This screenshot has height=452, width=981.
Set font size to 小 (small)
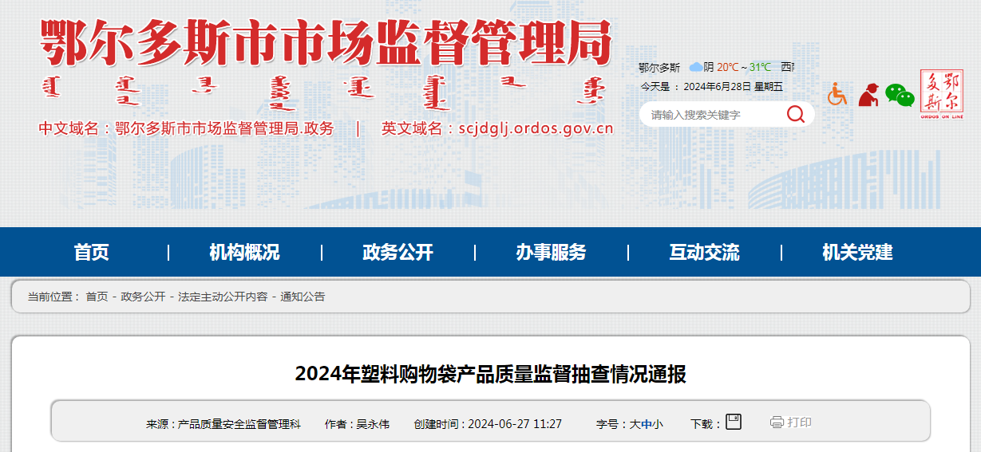pos(658,424)
